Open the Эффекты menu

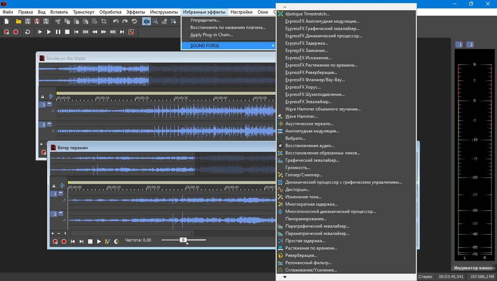(x=136, y=12)
